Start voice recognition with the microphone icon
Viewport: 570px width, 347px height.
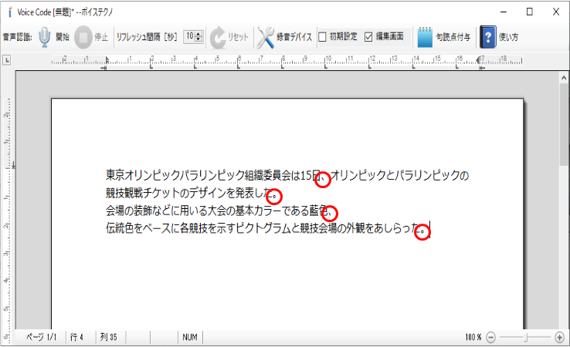[x=44, y=37]
